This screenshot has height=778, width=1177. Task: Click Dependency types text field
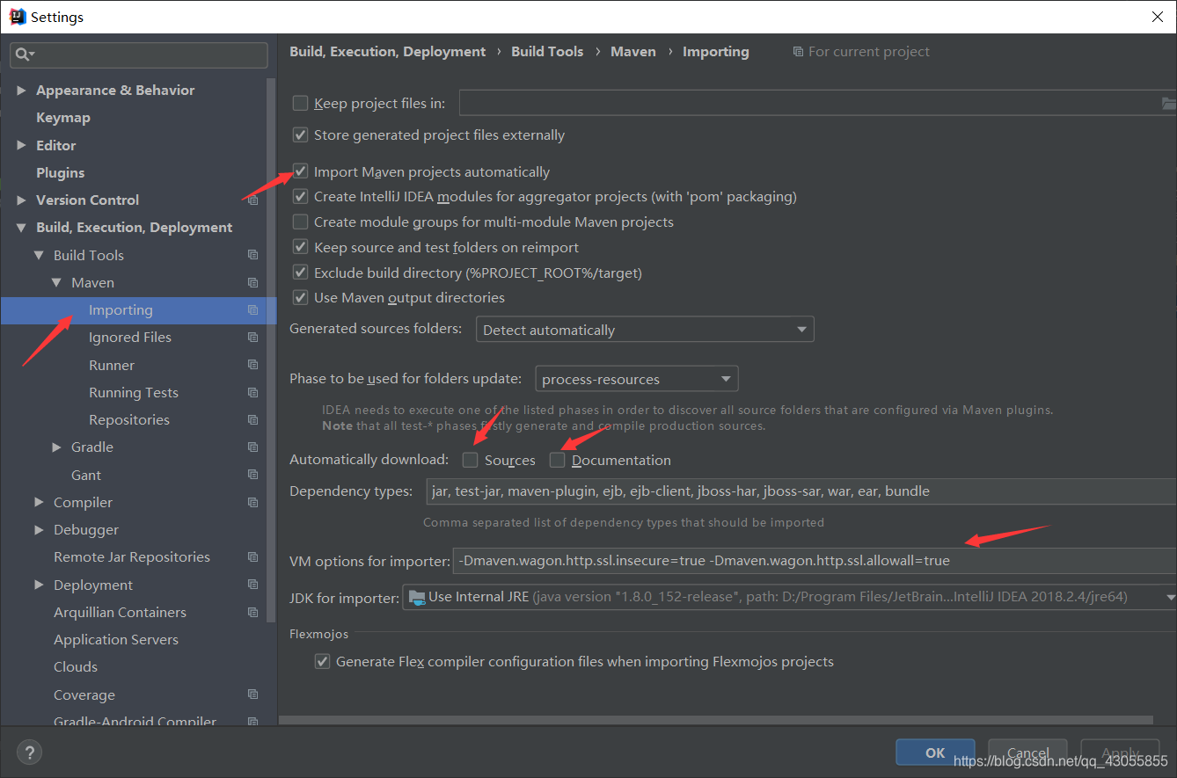[801, 491]
